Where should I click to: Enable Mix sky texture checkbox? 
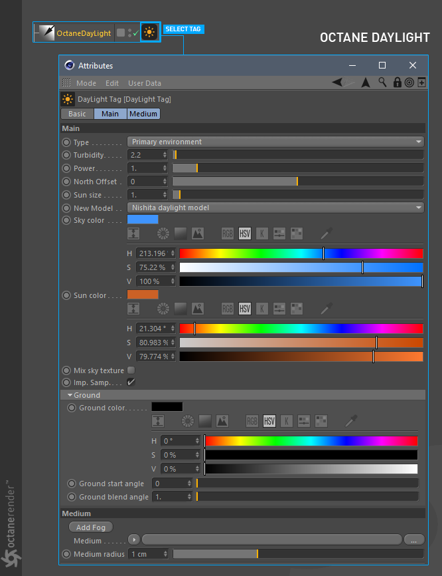tap(131, 370)
